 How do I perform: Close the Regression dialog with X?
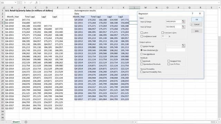pos(200,13)
